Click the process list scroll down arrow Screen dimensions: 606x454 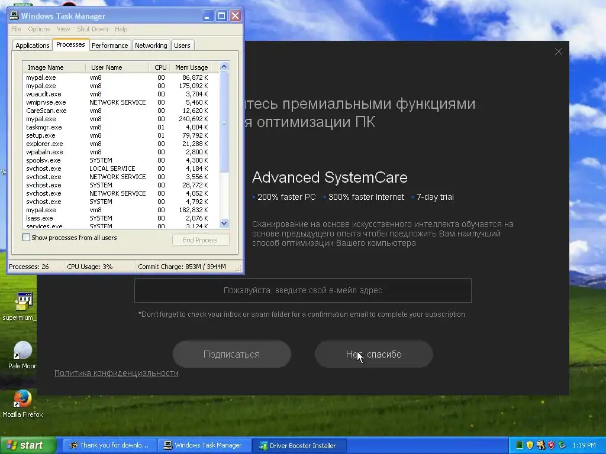click(224, 223)
